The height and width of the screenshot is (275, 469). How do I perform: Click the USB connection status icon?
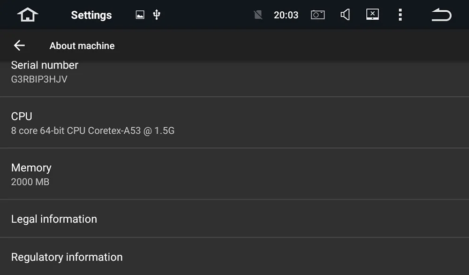point(157,15)
